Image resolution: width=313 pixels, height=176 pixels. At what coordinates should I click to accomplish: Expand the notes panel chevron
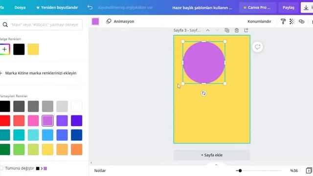point(216,165)
